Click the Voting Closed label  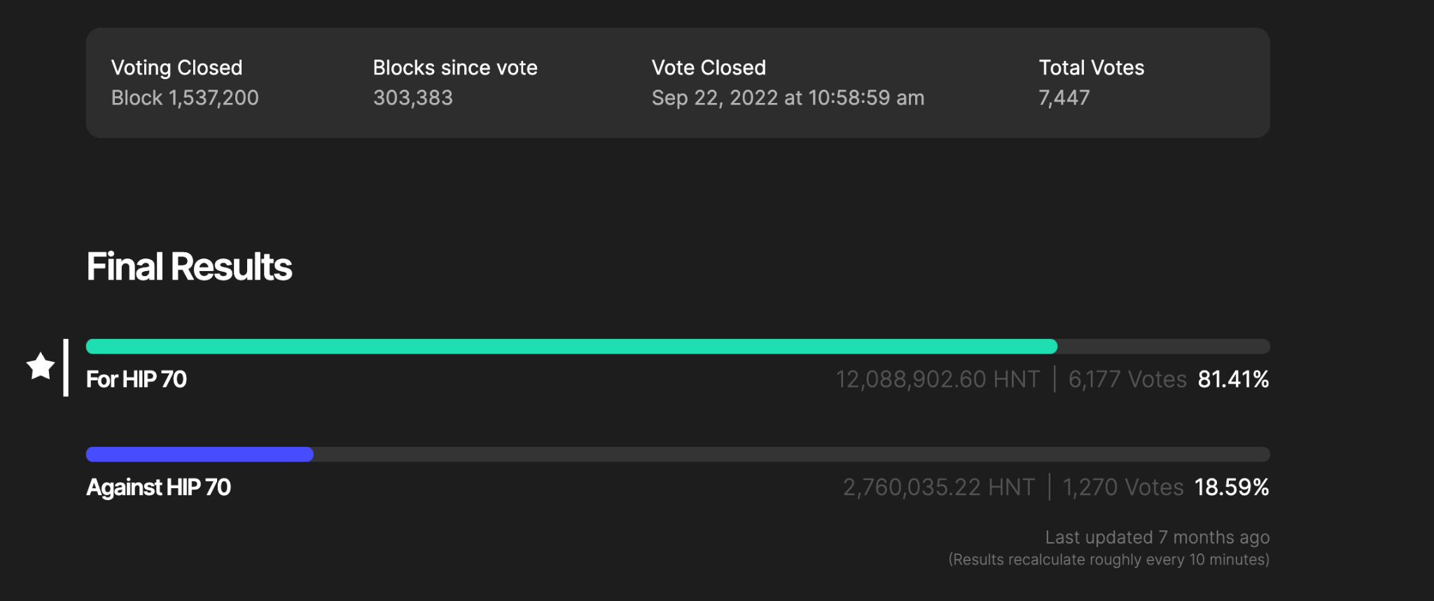click(x=176, y=67)
